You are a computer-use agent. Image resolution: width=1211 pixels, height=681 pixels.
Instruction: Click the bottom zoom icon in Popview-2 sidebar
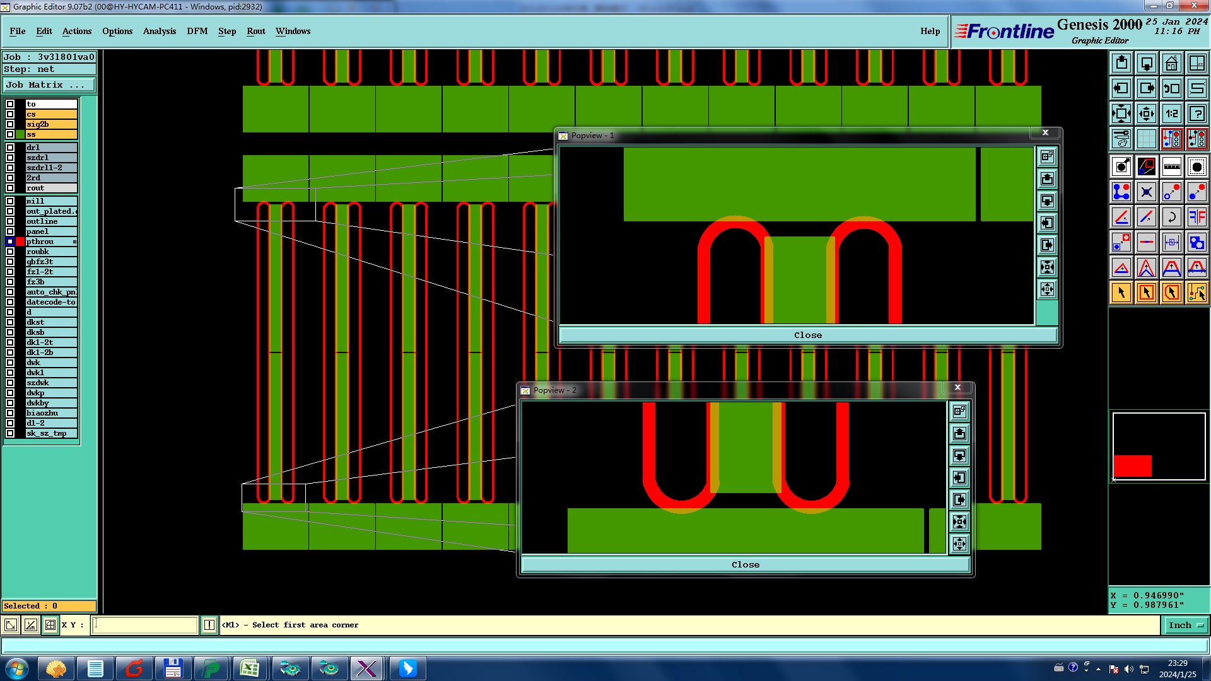pos(959,544)
